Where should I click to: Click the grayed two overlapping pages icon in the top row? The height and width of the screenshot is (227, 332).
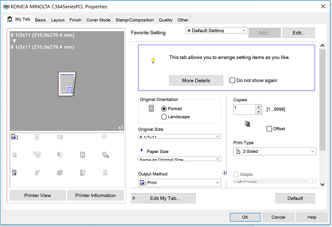(x=60, y=137)
